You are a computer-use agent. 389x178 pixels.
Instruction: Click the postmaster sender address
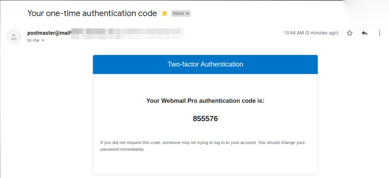pyautogui.click(x=49, y=33)
